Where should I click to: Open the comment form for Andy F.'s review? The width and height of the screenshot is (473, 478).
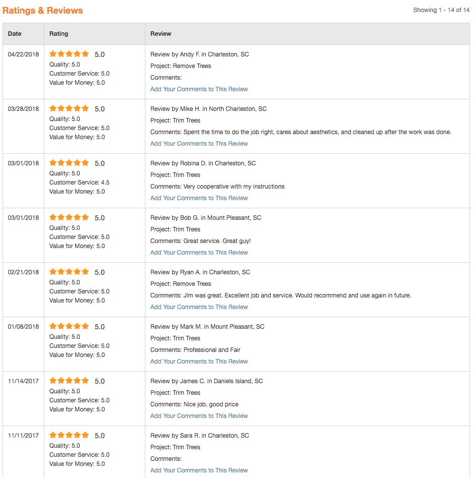[x=199, y=89]
